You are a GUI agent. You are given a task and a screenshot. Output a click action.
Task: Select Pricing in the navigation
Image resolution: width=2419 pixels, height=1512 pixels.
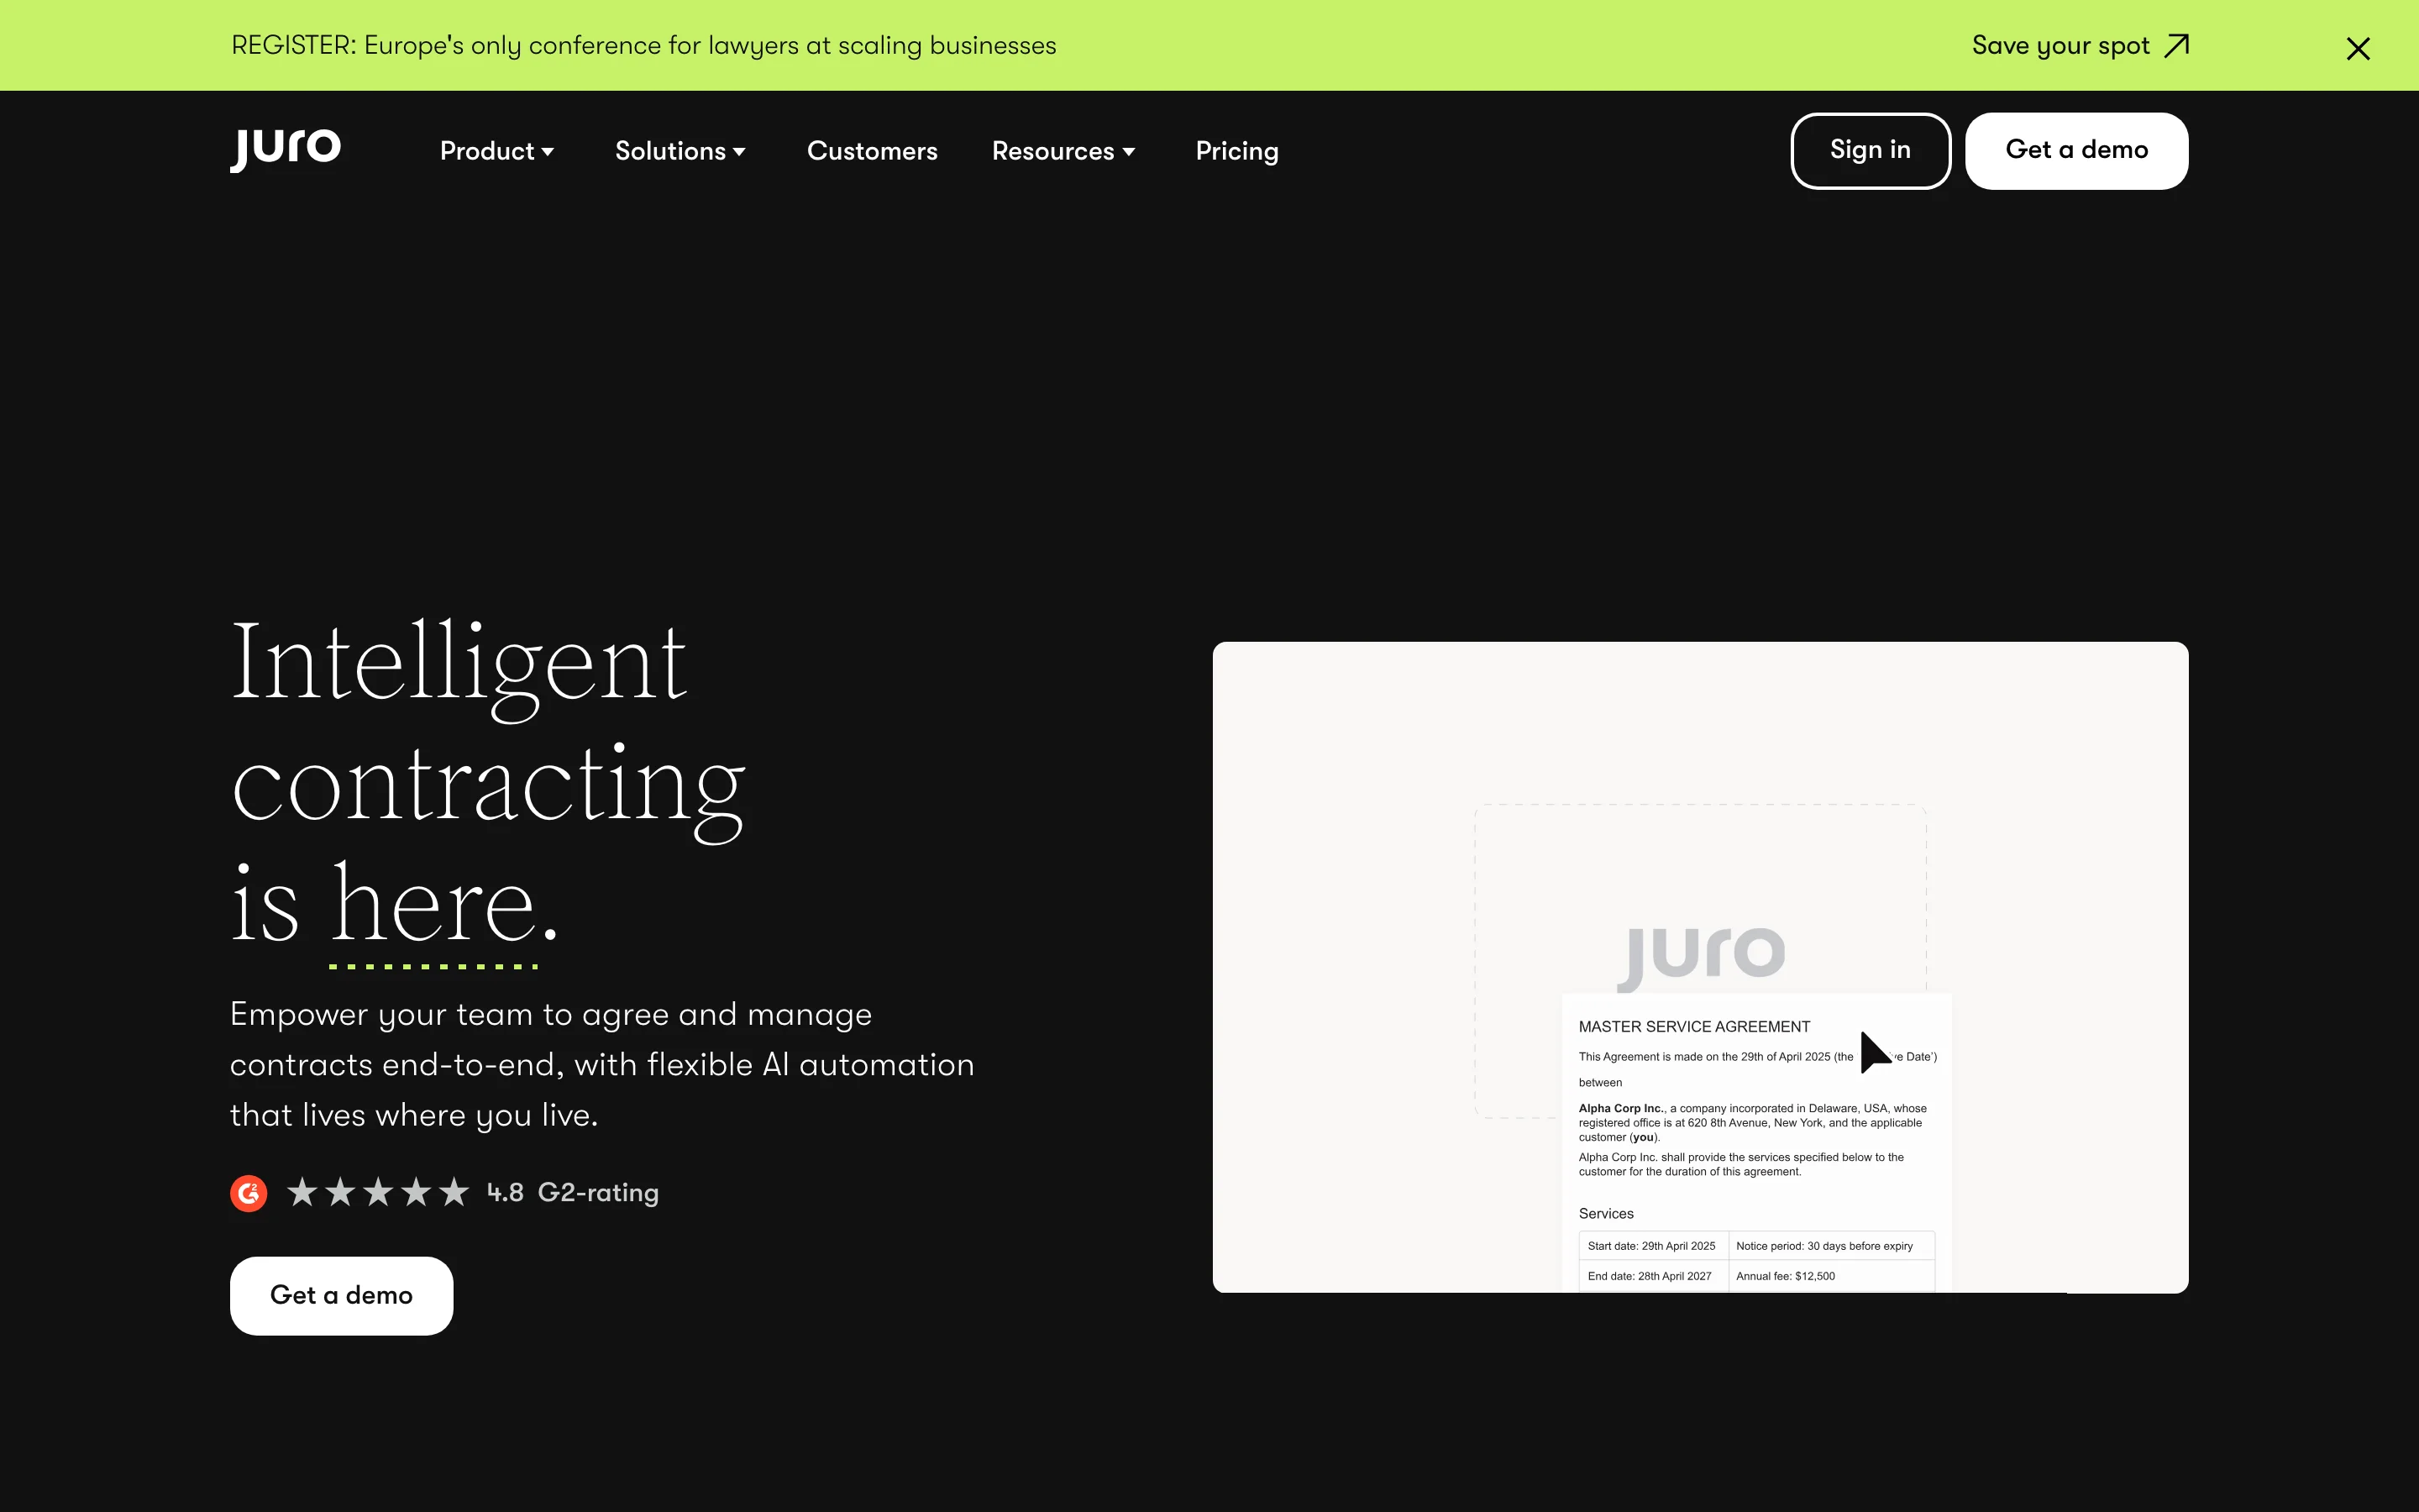click(x=1236, y=151)
